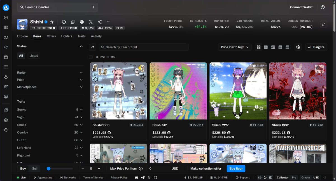The height and width of the screenshot is (181, 336).
Task: Expand the Socks trait
Action: pos(50,110)
